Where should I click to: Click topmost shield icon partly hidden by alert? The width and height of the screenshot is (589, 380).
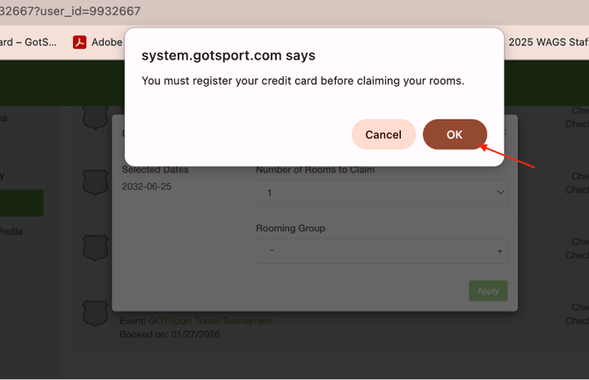95,117
